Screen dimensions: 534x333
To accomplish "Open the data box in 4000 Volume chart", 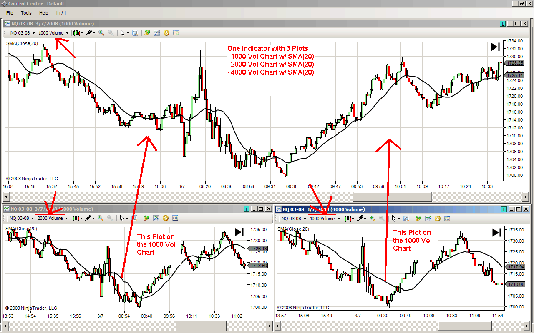I will (406, 218).
